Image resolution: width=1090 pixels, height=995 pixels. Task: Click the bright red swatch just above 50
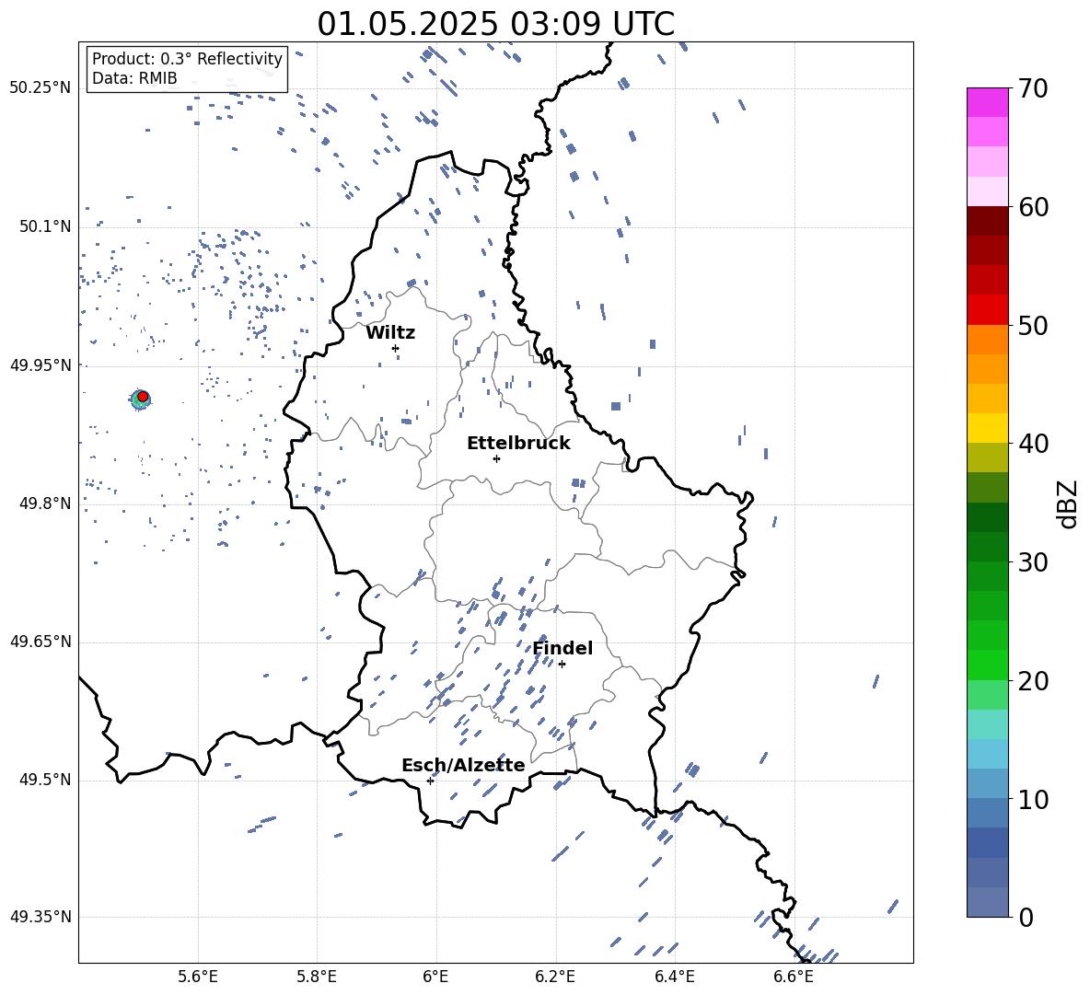(x=987, y=310)
